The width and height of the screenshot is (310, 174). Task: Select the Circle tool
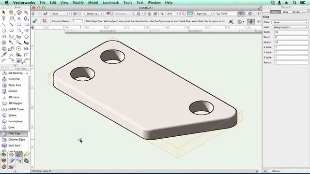(x=4, y=30)
